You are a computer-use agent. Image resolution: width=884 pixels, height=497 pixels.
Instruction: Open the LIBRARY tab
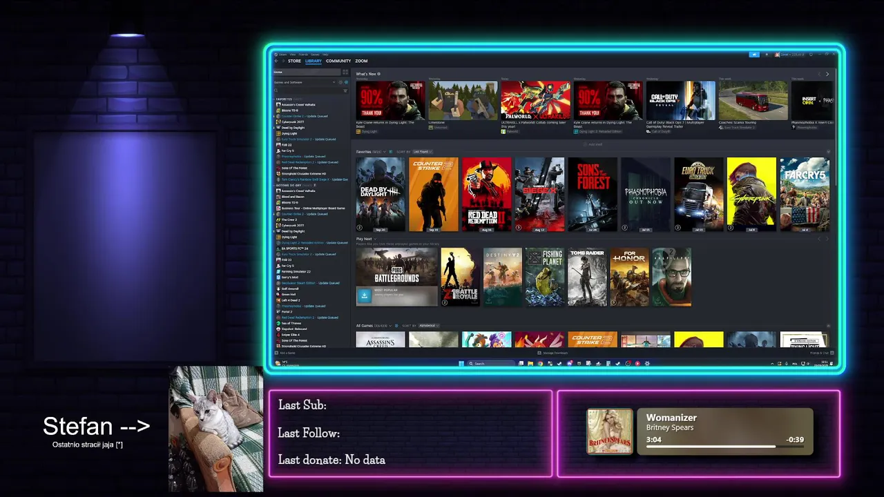[314, 61]
